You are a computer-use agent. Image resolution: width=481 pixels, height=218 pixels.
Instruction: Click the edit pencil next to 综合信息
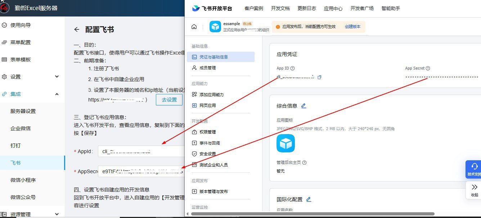coord(304,106)
